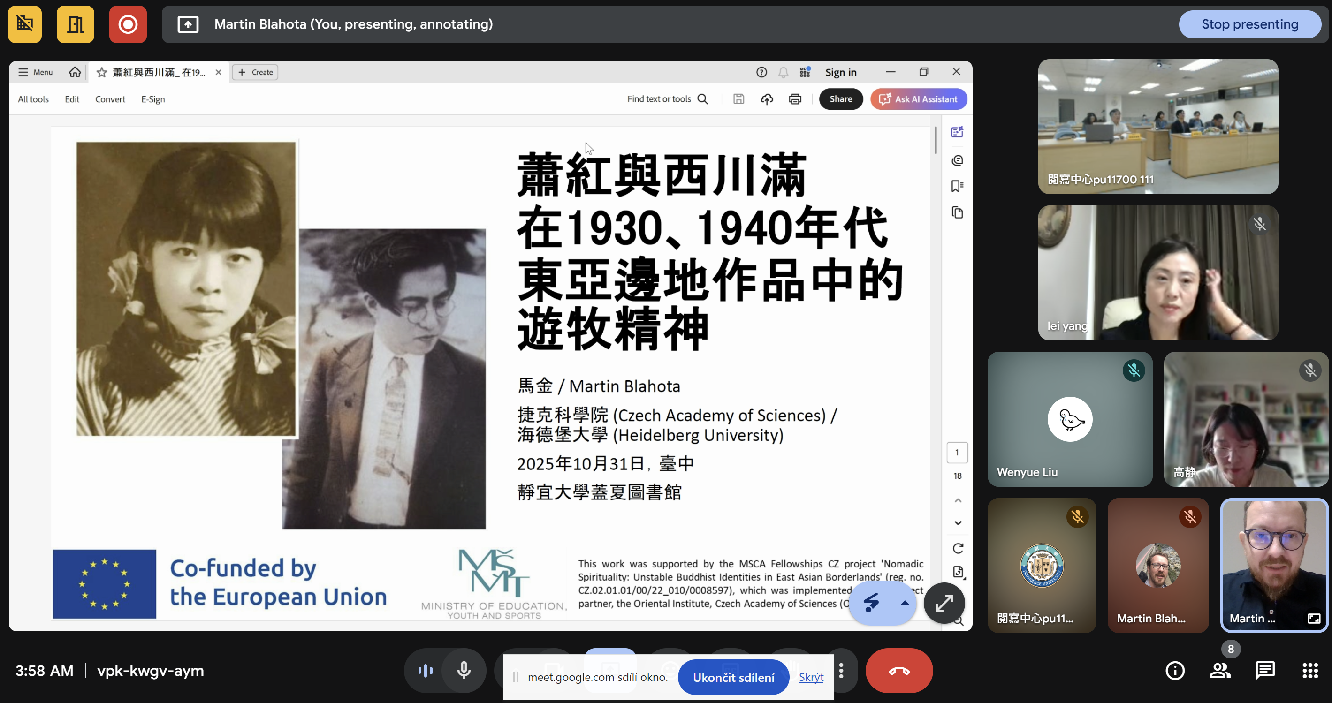Image resolution: width=1332 pixels, height=703 pixels.
Task: Open the All tools menu
Action: pos(33,99)
